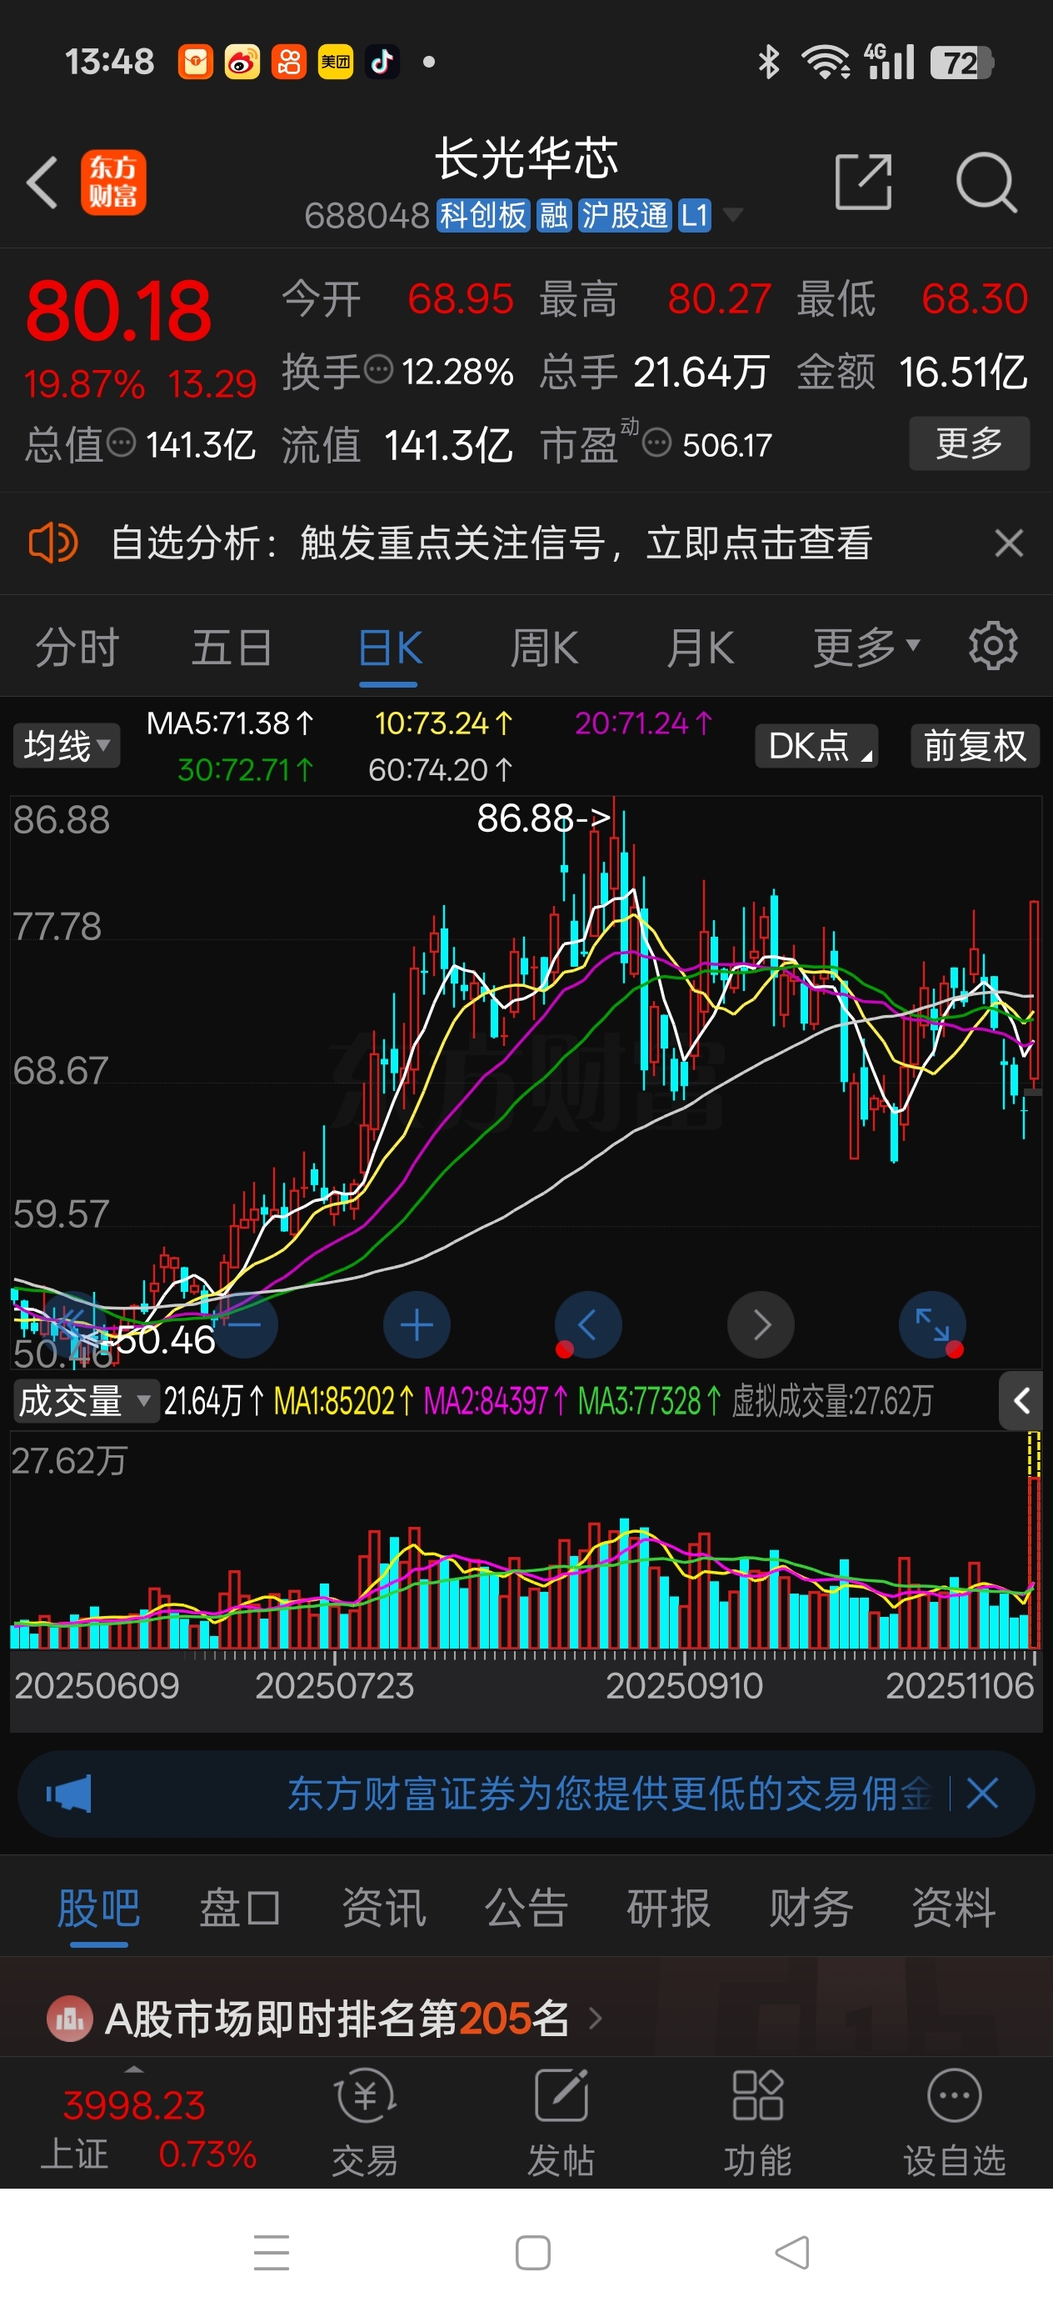Tap the 沪股通 tag

(x=625, y=215)
